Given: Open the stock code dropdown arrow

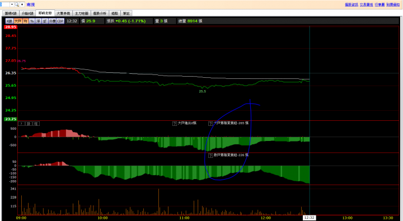Looking at the screenshot, I should click(x=12, y=4).
